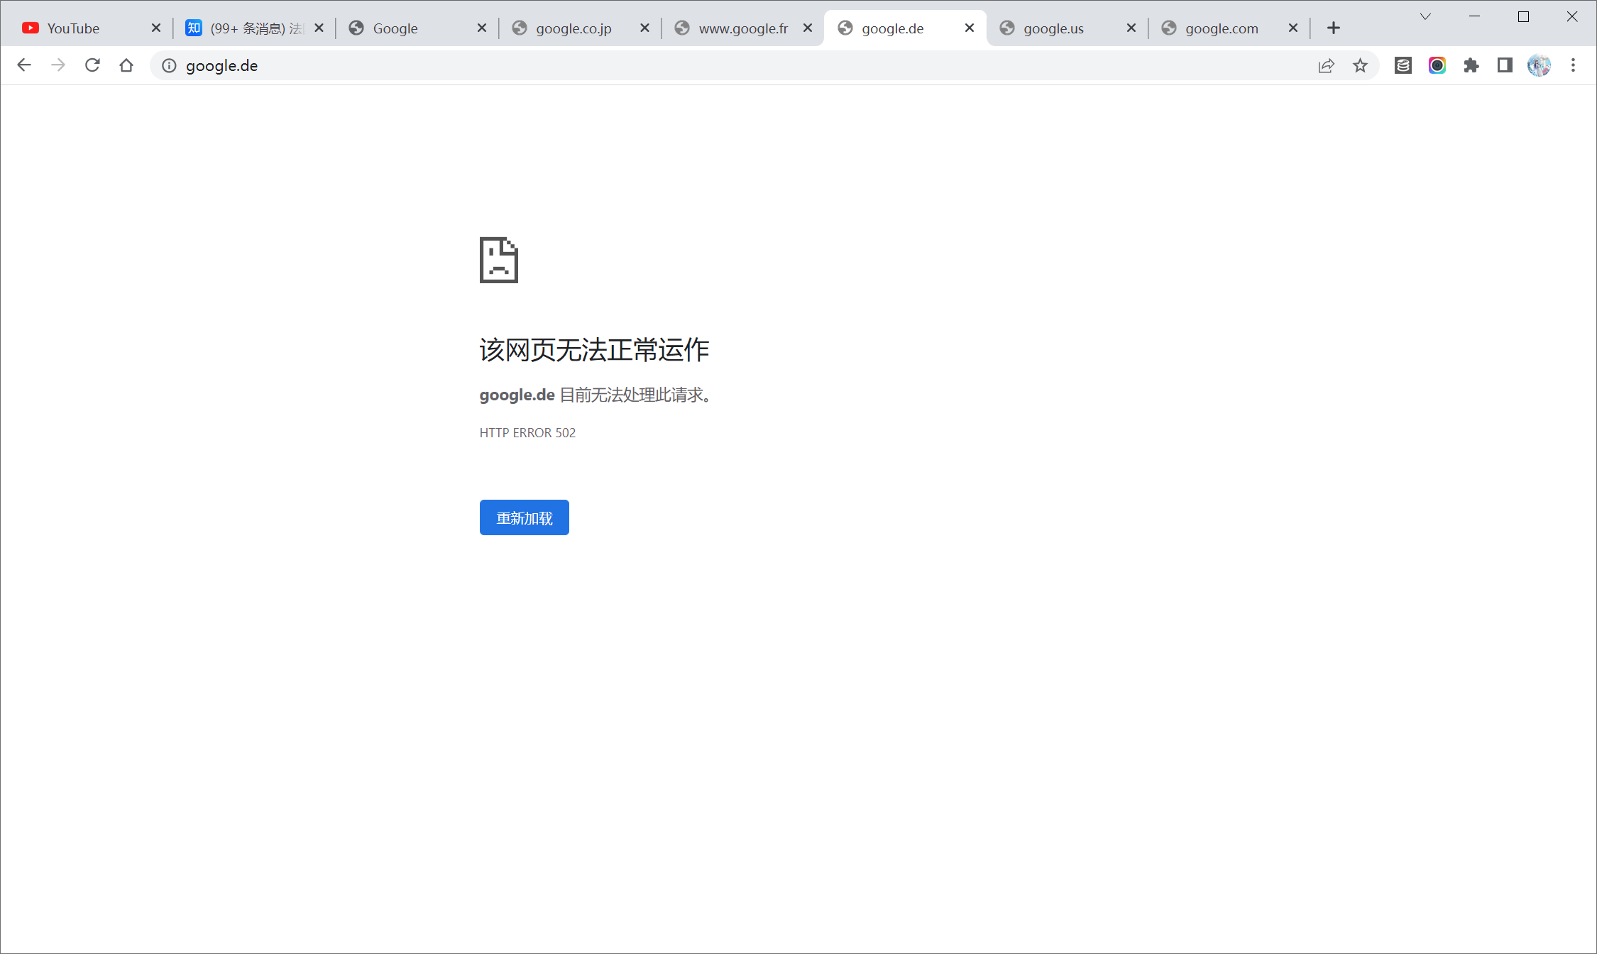The width and height of the screenshot is (1597, 954).
Task: Open the profile avatar menu
Action: point(1539,65)
